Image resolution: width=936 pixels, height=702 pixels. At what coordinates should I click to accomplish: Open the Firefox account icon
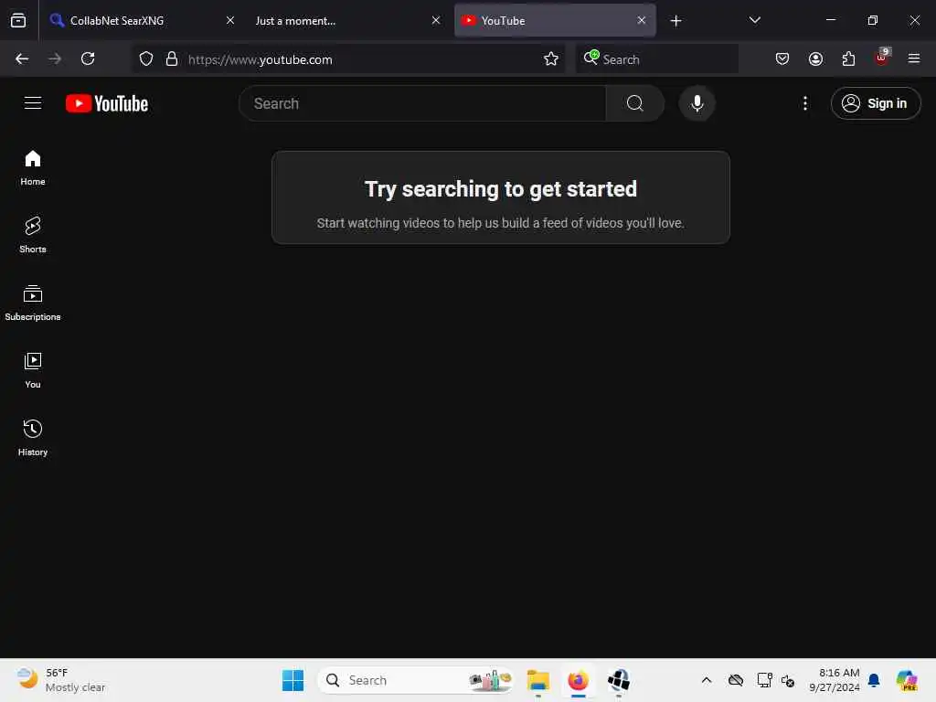pyautogui.click(x=815, y=58)
